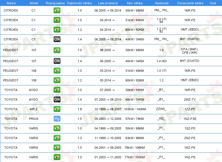Click the Pojemność silnika column header
This screenshot has width=222, height=162.
pyautogui.click(x=79, y=3)
